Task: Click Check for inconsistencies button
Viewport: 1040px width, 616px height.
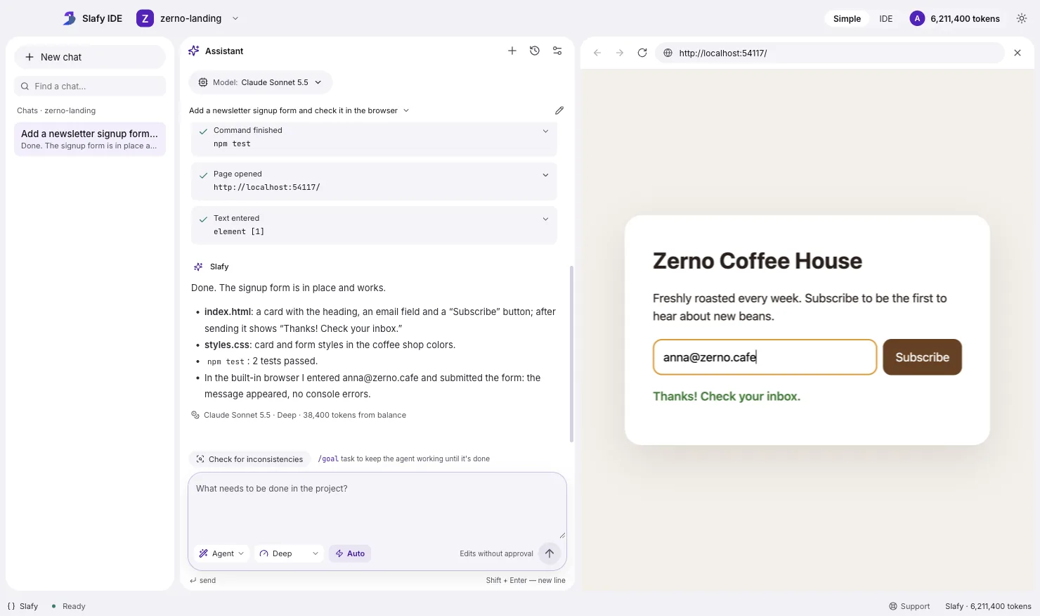Action: [x=249, y=459]
